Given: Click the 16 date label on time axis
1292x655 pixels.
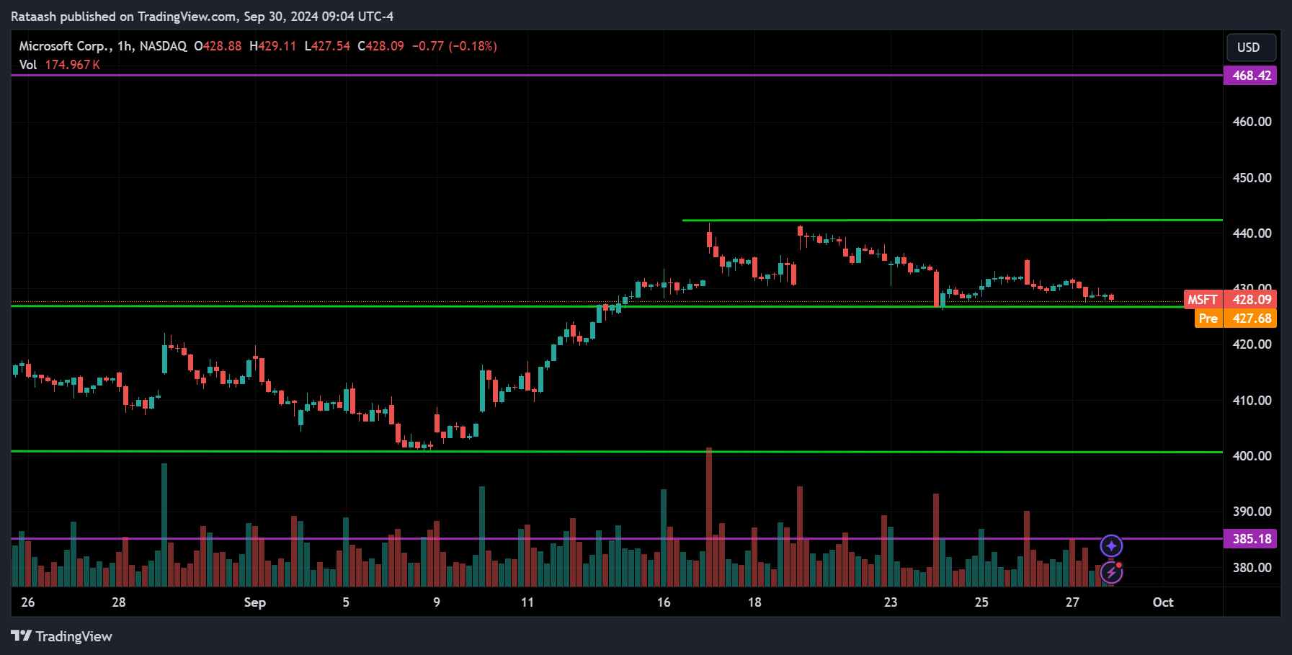Looking at the screenshot, I should 664,602.
